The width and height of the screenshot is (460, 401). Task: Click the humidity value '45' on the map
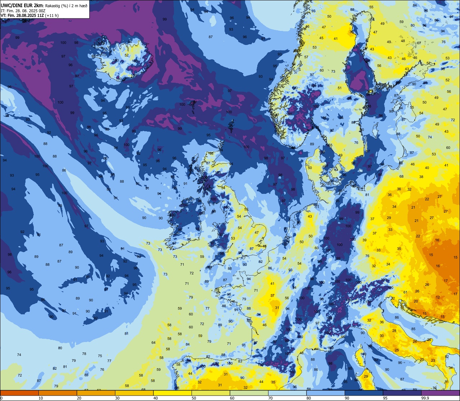coord(321,38)
